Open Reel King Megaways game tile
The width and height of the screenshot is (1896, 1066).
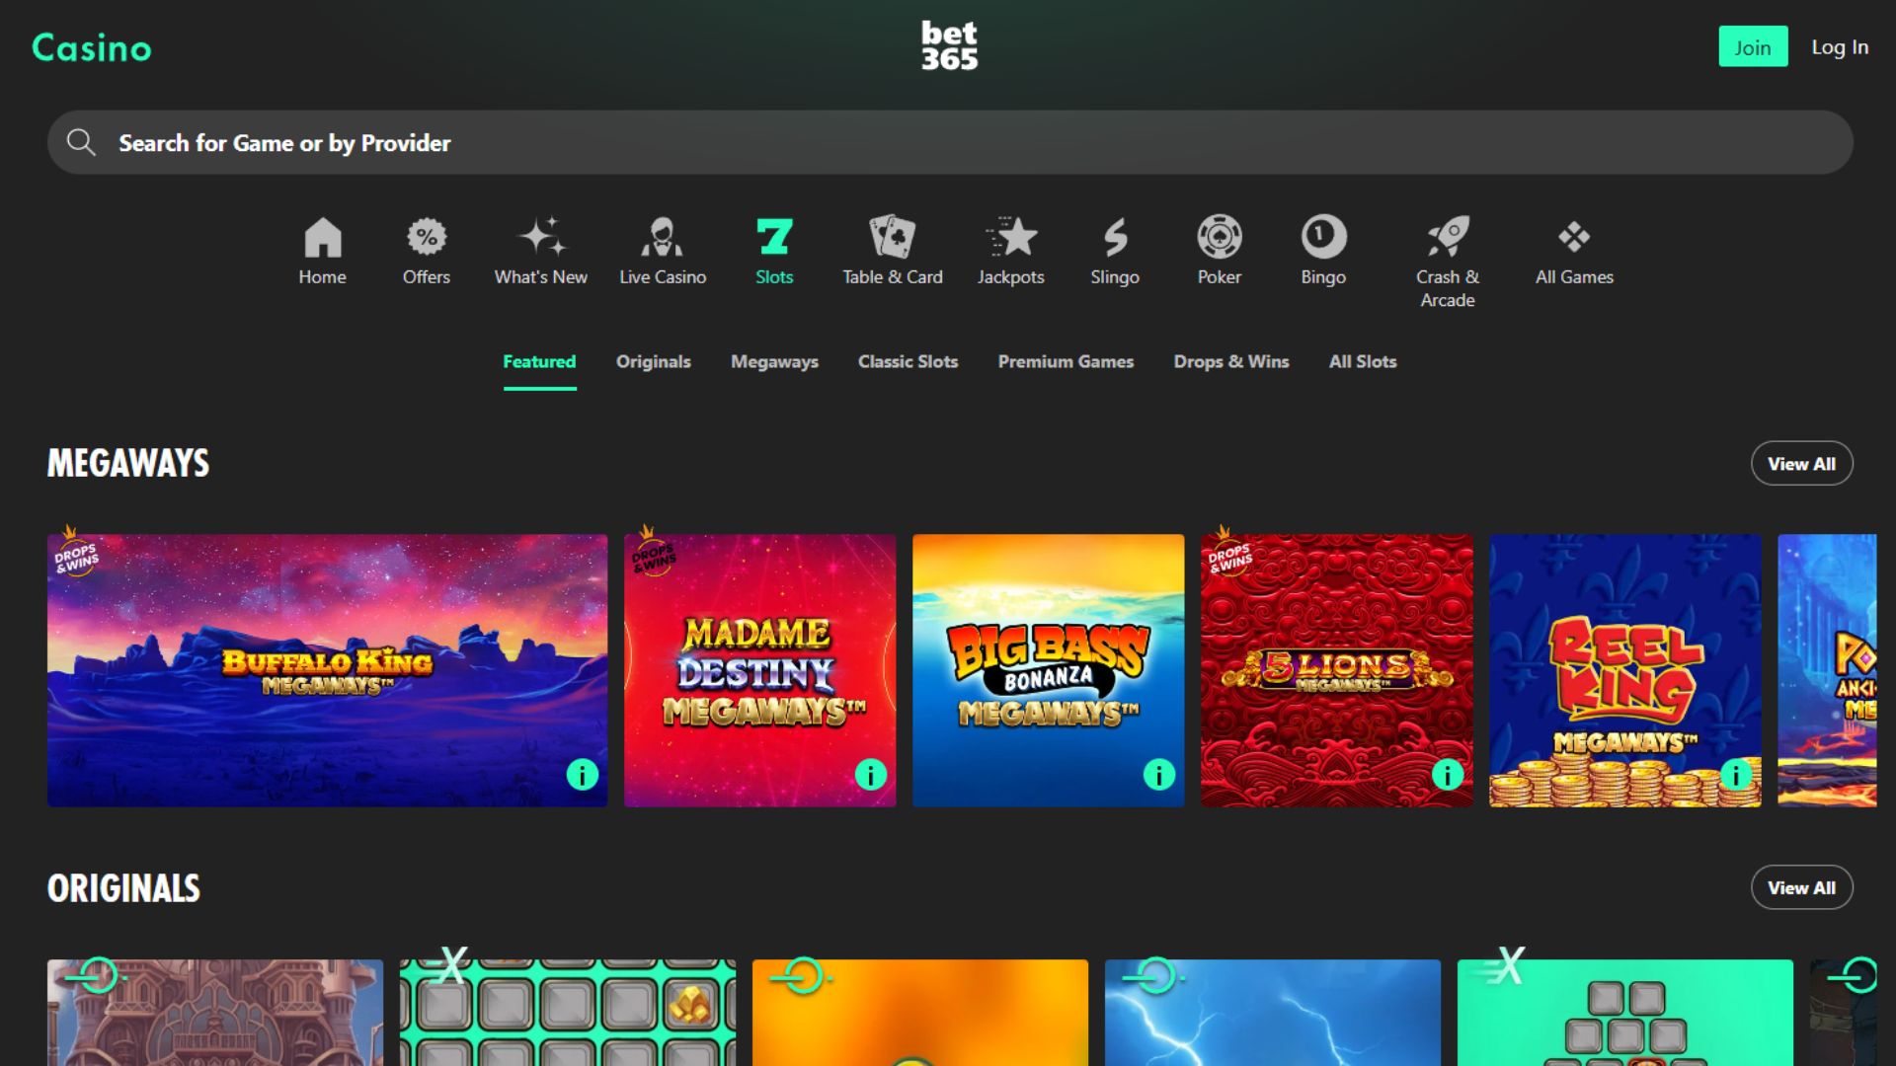1624,670
